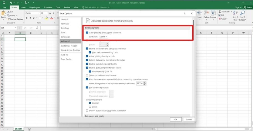
Task: Increase font size with large A icon
Action: coord(50,13)
